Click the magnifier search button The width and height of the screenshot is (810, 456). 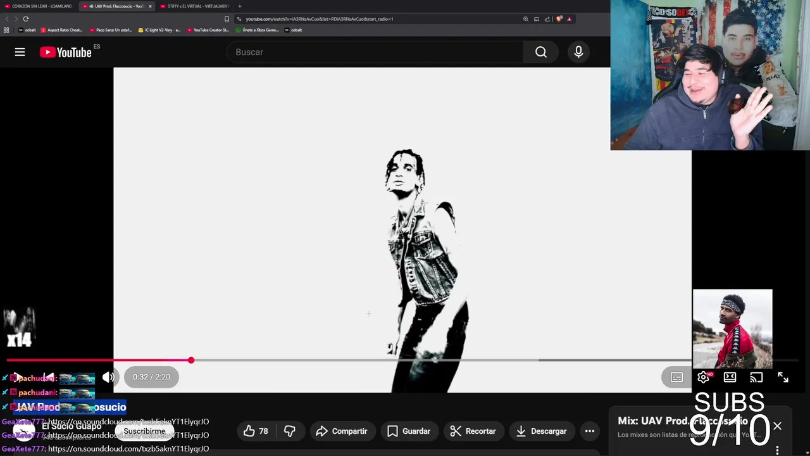pyautogui.click(x=541, y=52)
